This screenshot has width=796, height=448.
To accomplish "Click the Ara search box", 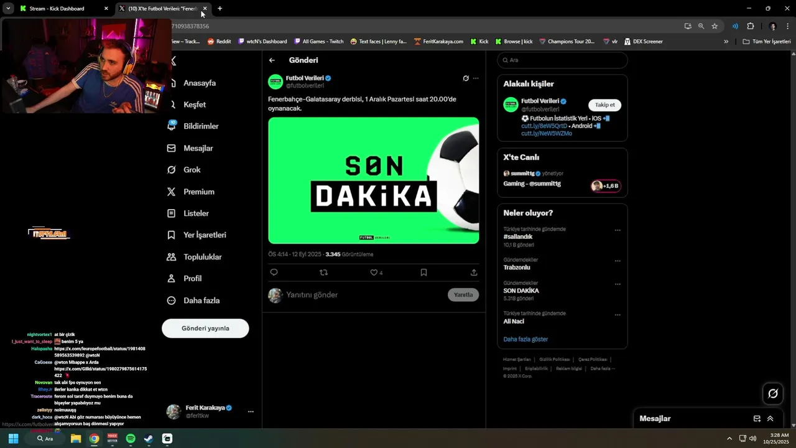I will tap(562, 60).
